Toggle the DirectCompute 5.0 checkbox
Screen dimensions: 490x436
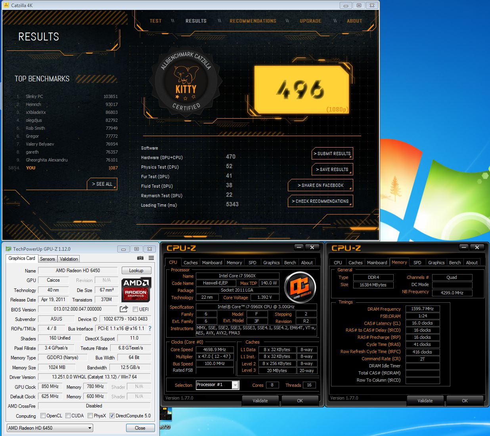coord(112,416)
